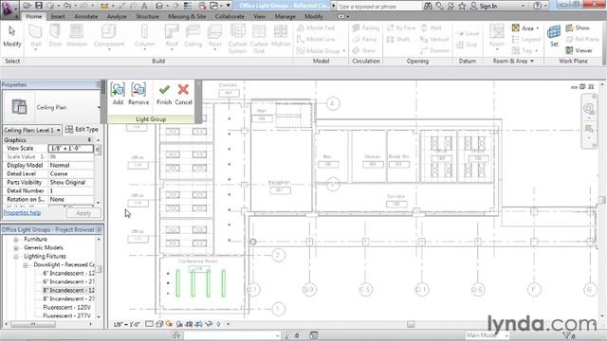
Task: Click the Properties help link
Action: (22, 212)
